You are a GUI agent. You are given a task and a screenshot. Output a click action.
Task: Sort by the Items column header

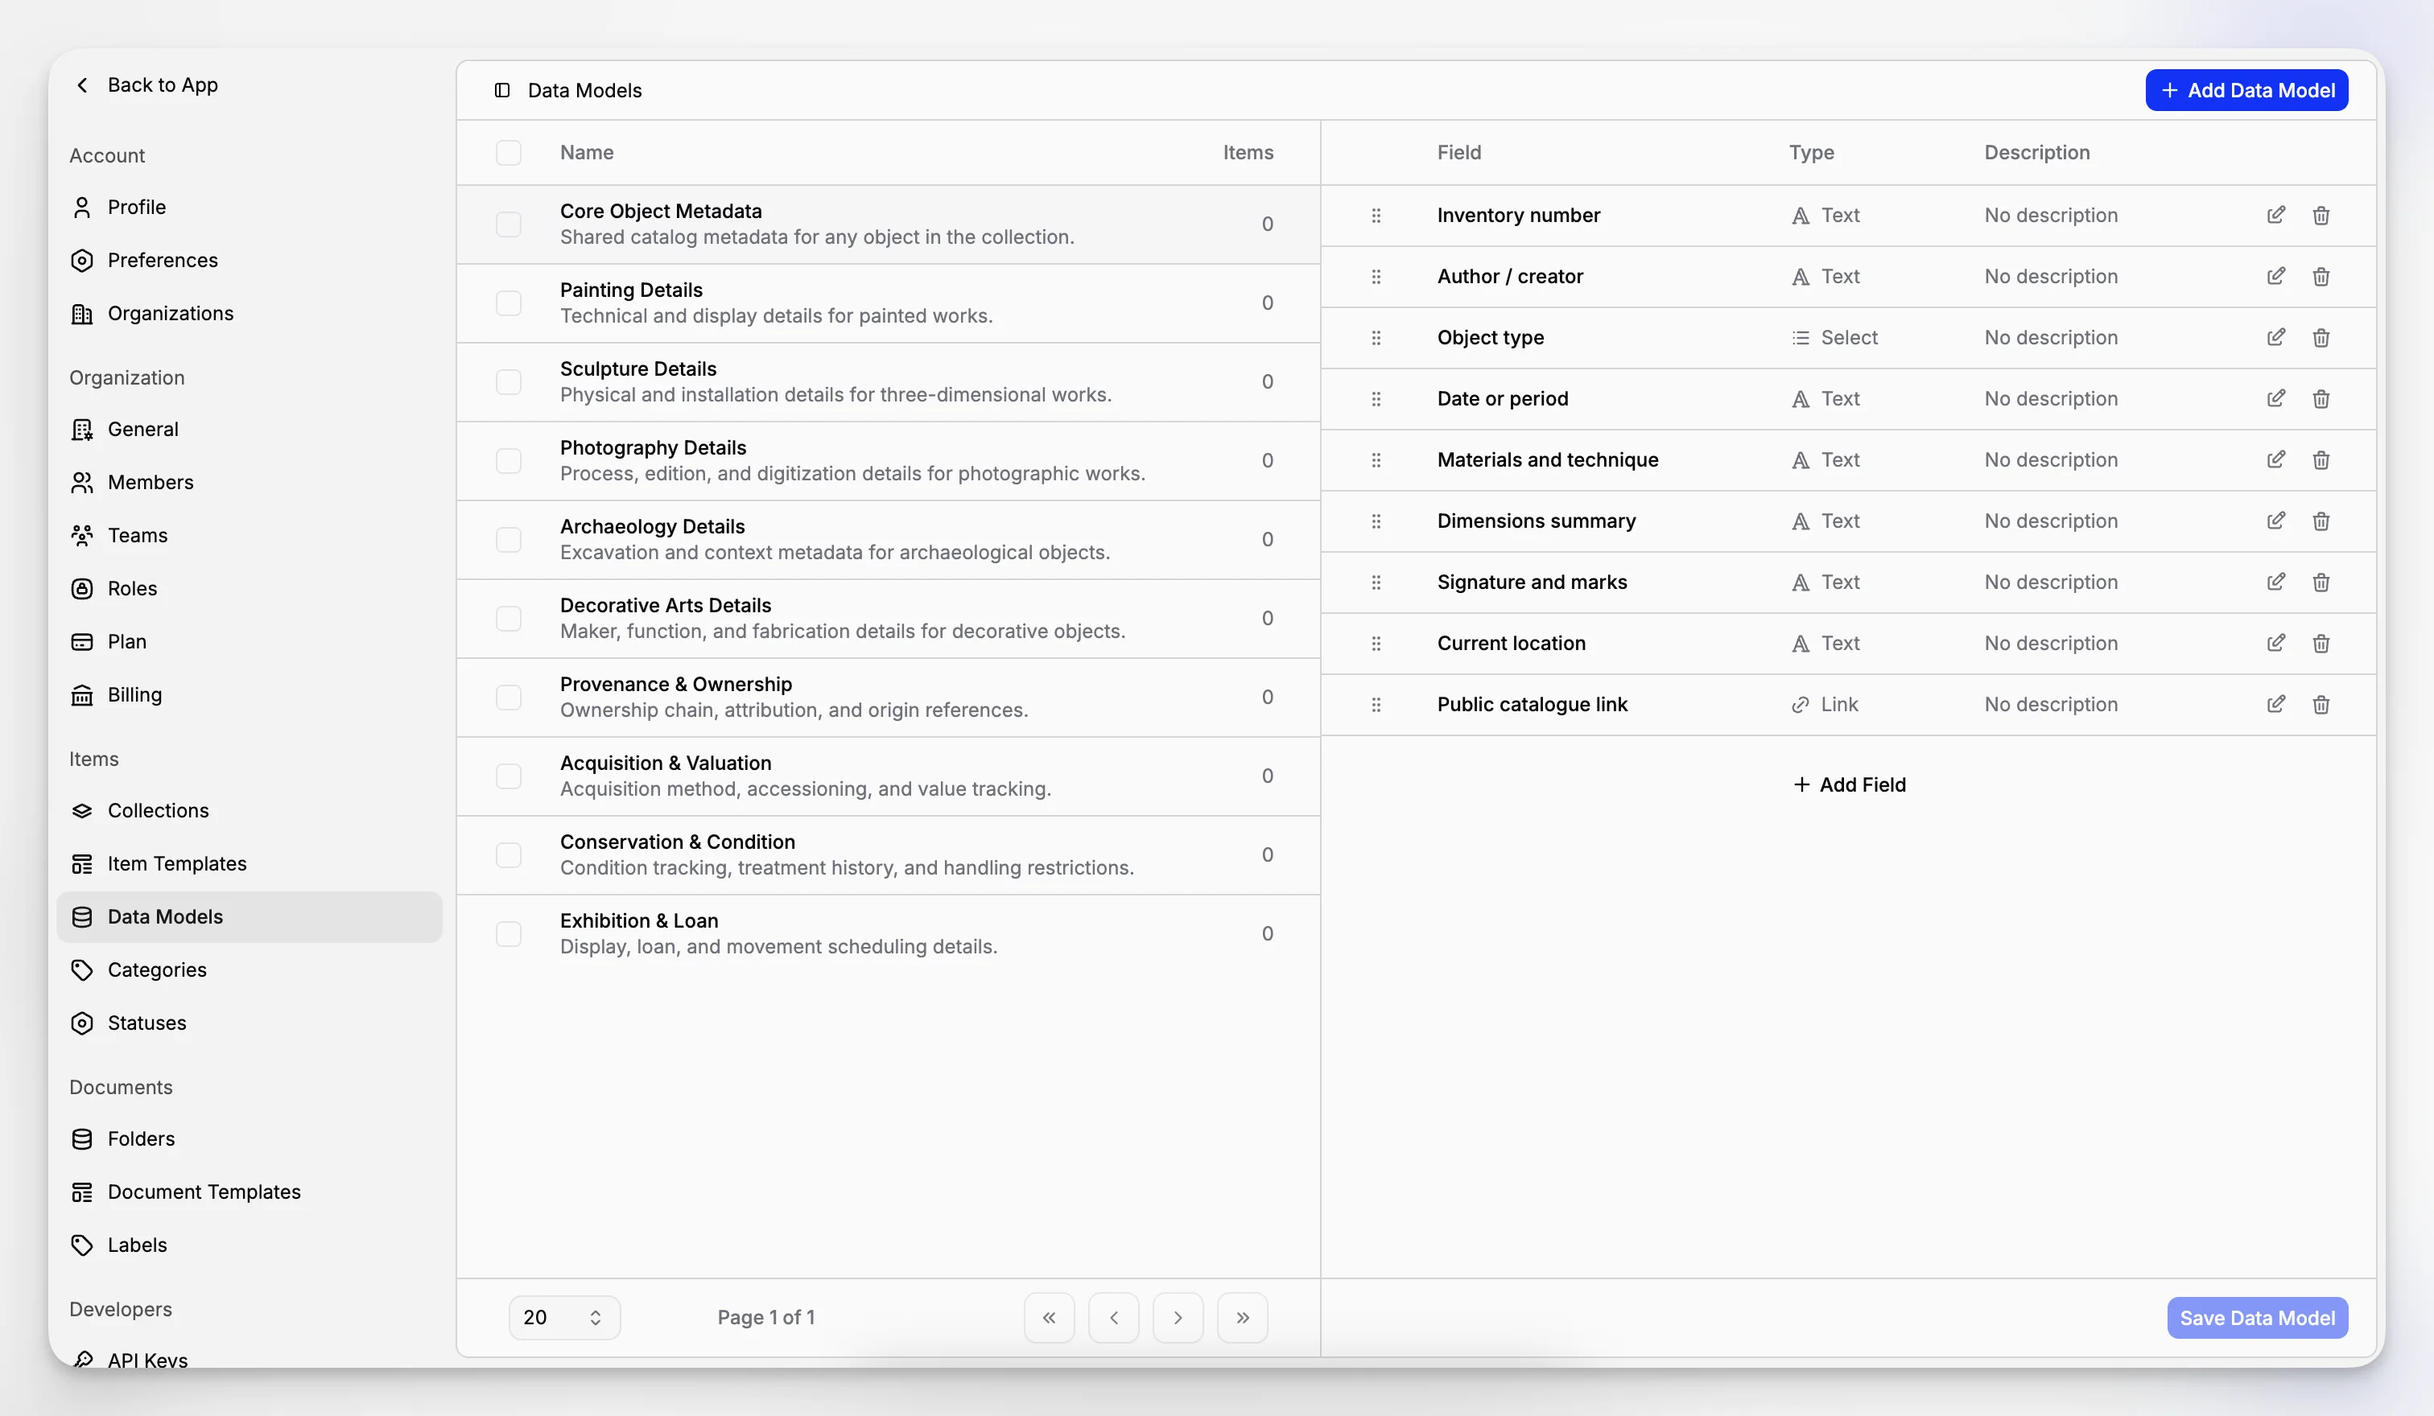(x=1248, y=153)
